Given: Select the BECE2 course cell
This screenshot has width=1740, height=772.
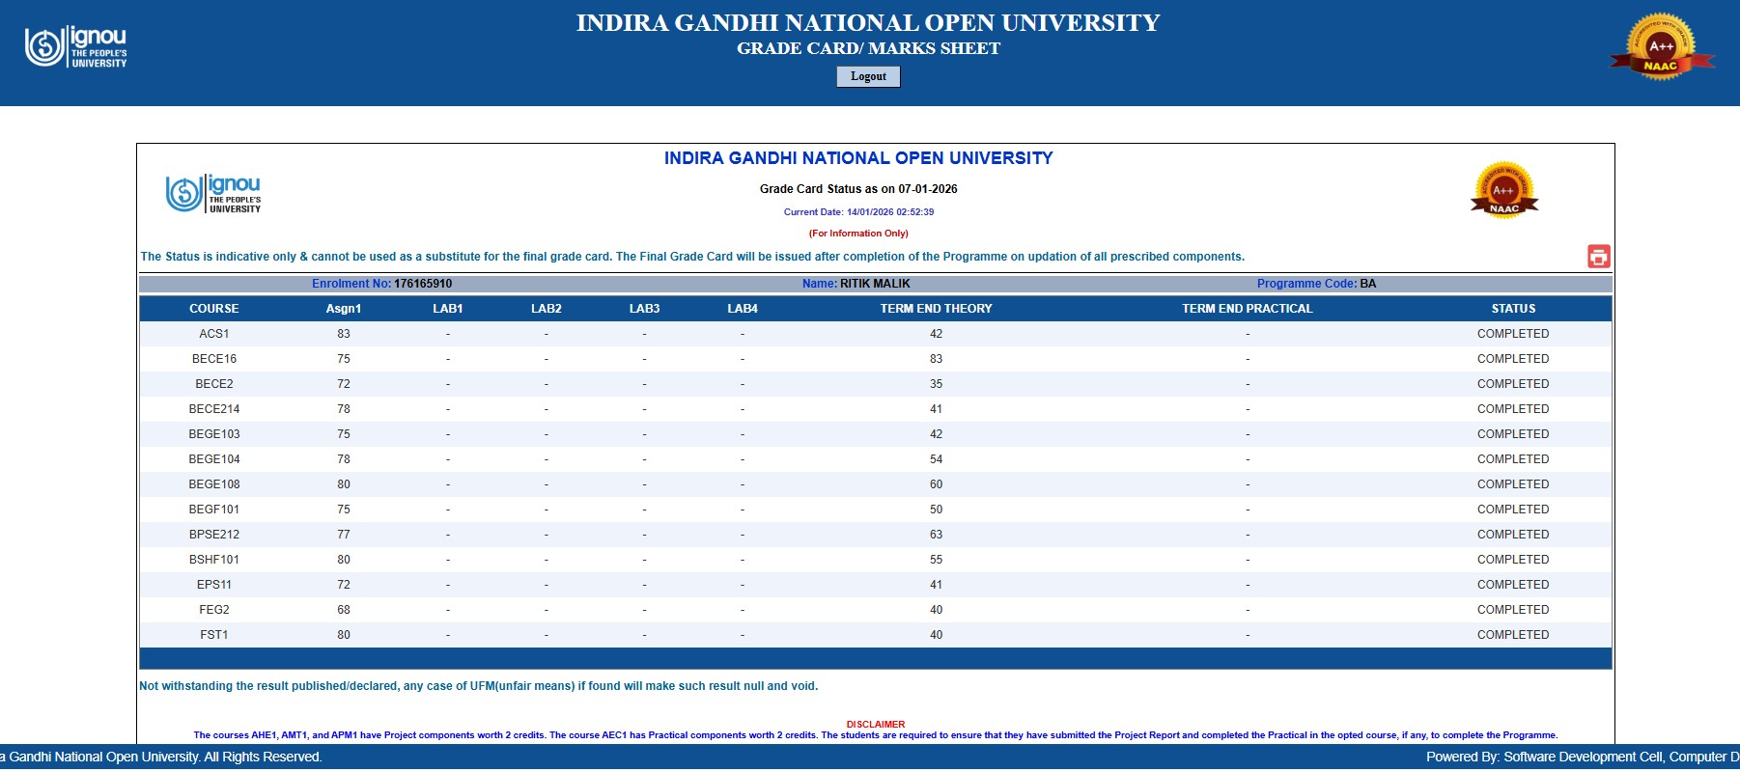Looking at the screenshot, I should click(214, 384).
